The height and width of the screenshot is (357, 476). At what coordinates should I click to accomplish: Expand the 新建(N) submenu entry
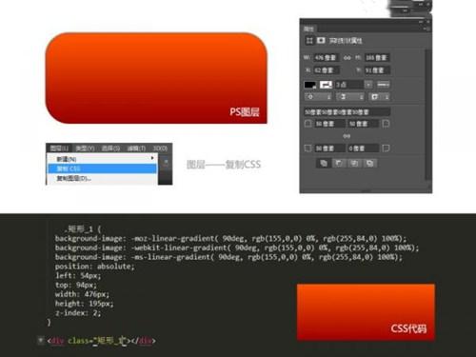click(102, 159)
